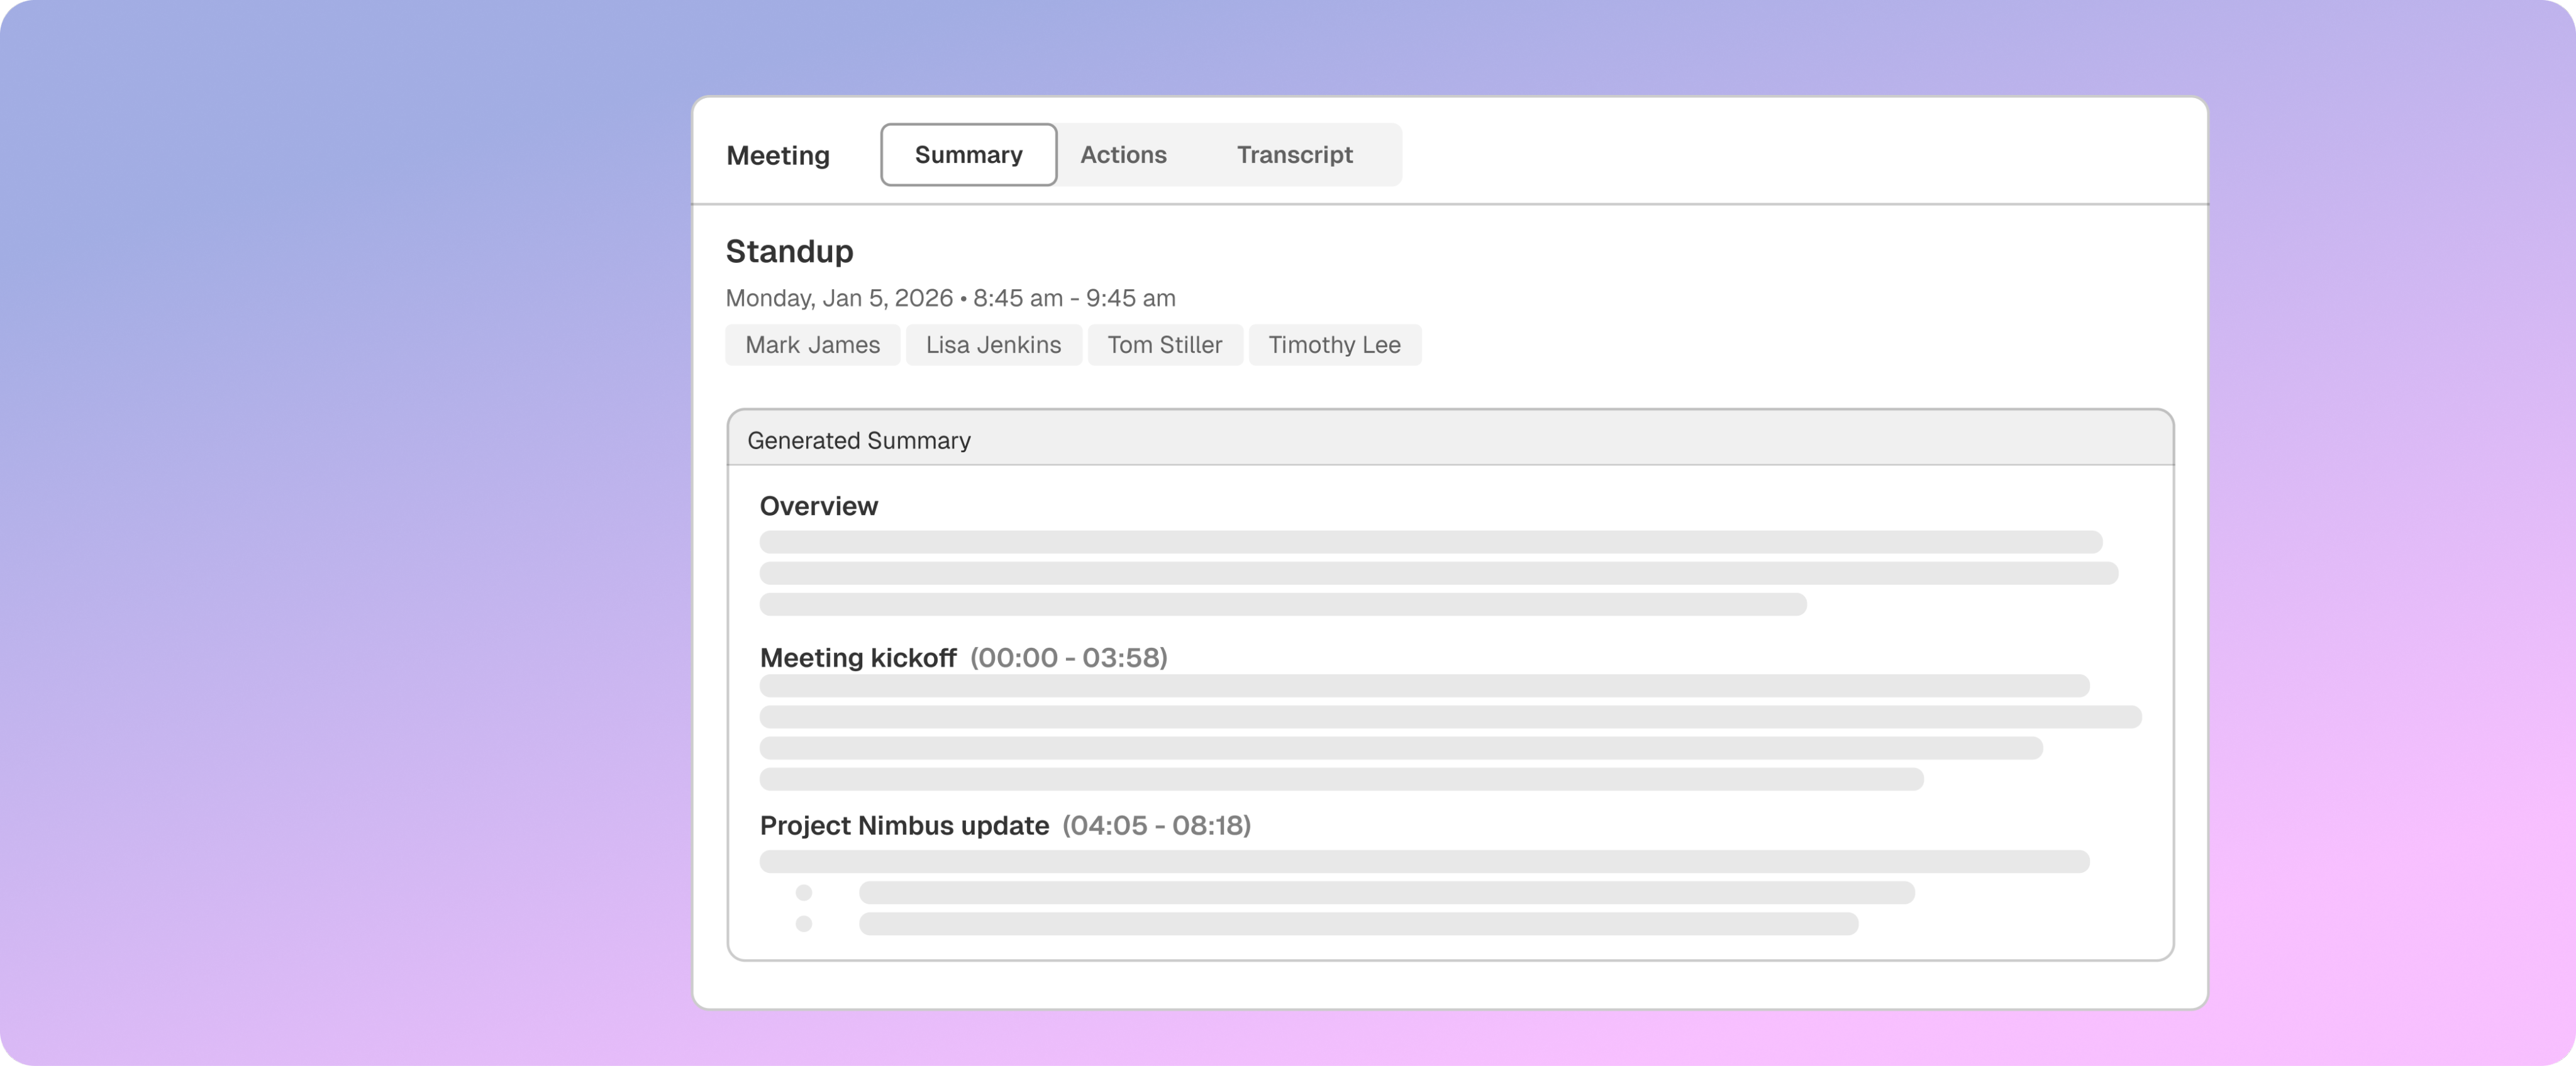Click the Overview section heading
Viewport: 2576px width, 1066px height.
pos(818,506)
